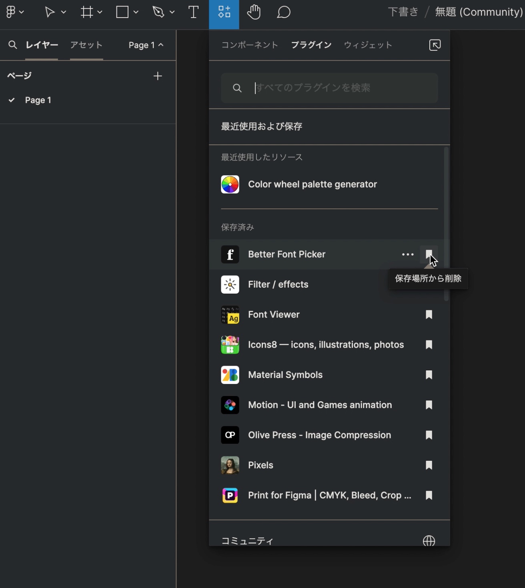The width and height of the screenshot is (525, 588).
Task: Switch to レイヤー tab
Action: point(42,45)
